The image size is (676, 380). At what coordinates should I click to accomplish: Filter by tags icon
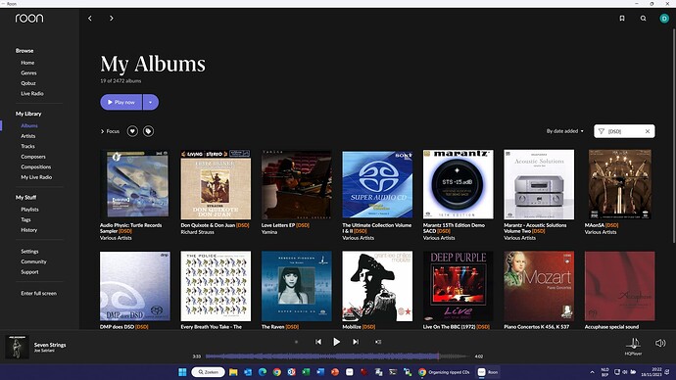pos(148,131)
